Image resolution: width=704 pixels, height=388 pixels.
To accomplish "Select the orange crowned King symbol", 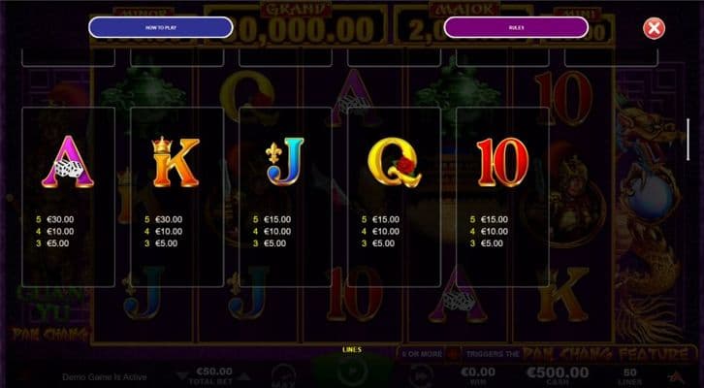I will (x=176, y=162).
